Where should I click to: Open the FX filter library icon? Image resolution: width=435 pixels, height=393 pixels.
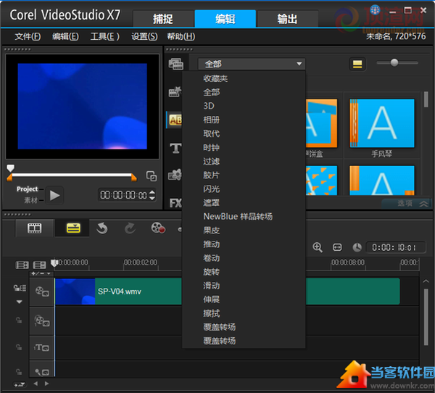[x=175, y=203]
